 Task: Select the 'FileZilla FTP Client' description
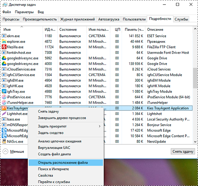click(161, 47)
